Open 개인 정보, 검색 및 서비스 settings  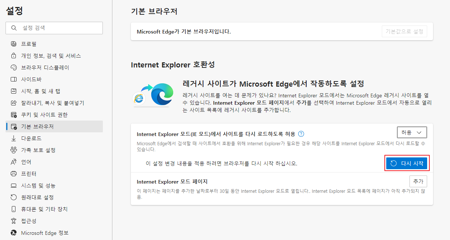click(54, 56)
